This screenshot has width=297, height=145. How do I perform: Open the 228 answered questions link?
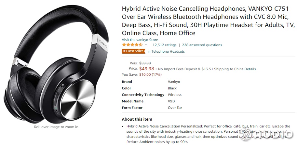(x=202, y=45)
